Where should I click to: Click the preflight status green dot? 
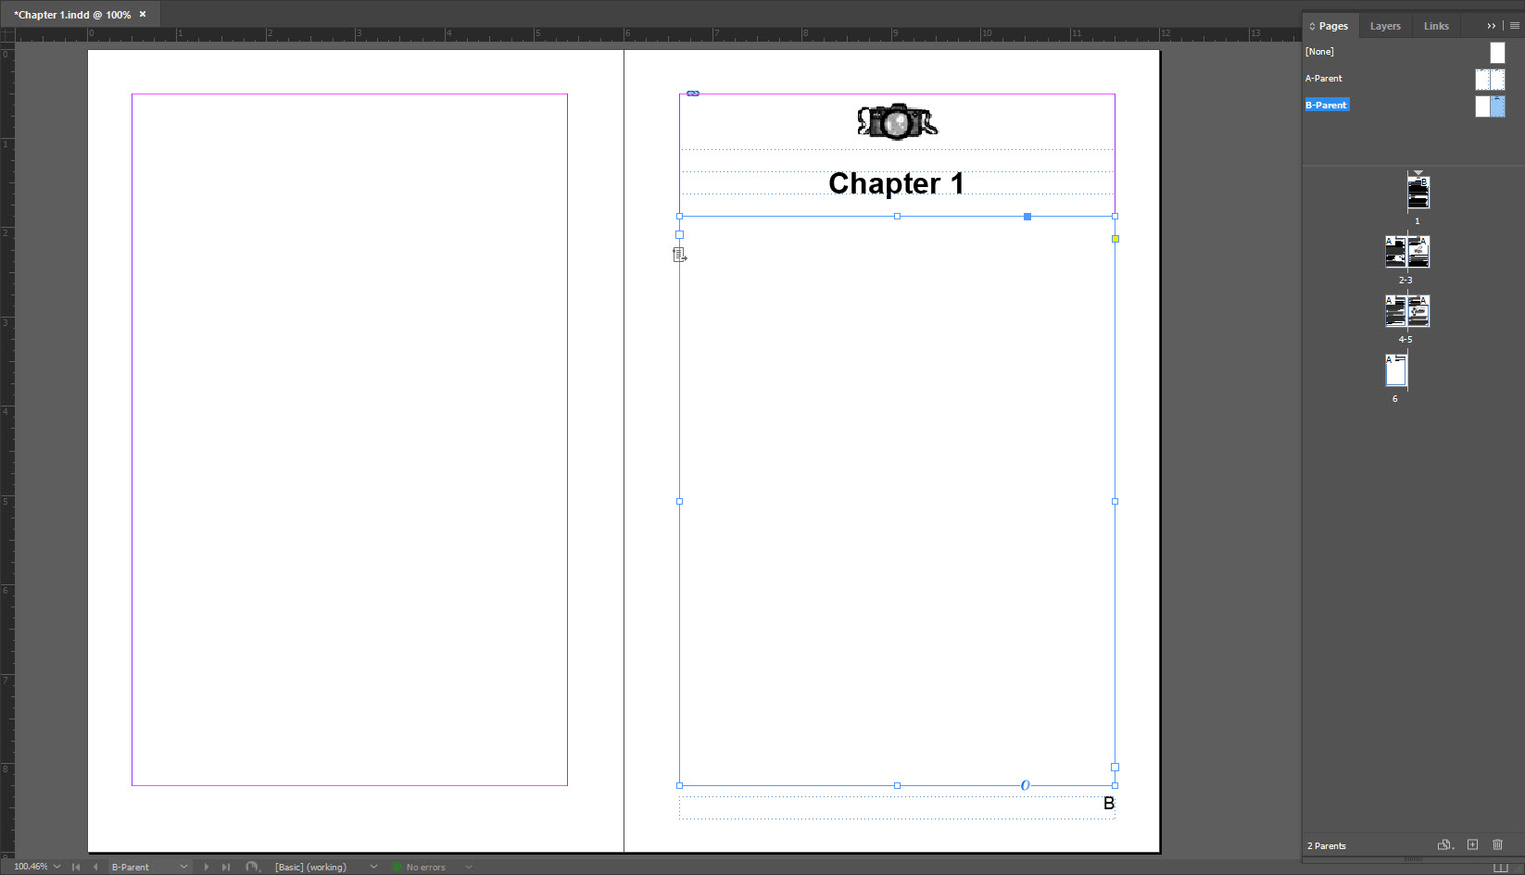click(397, 867)
